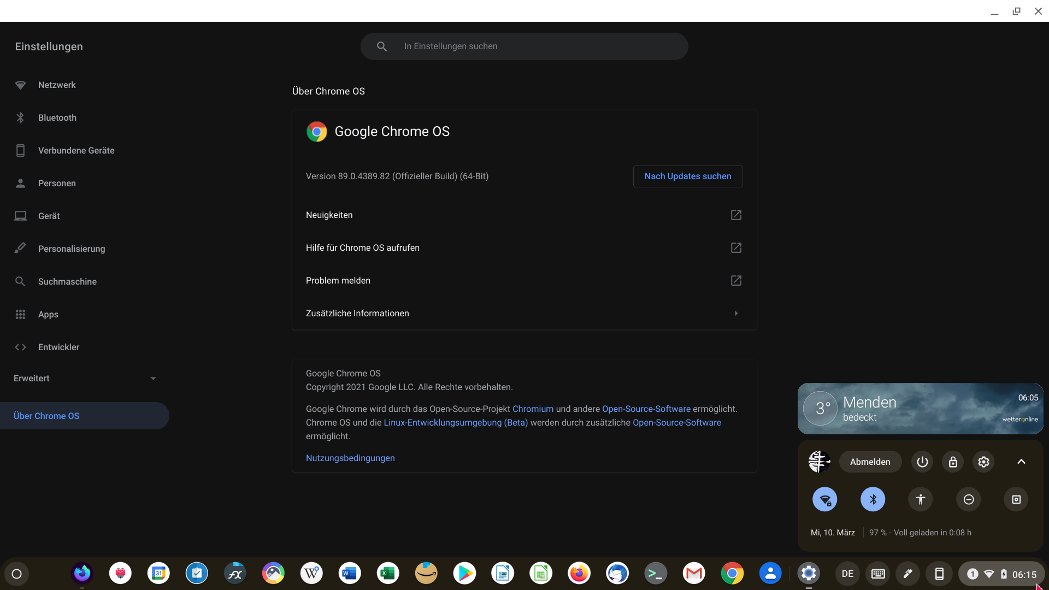Viewport: 1049px width, 590px height.
Task: Launch Google Chrome from shelf
Action: tap(732, 574)
